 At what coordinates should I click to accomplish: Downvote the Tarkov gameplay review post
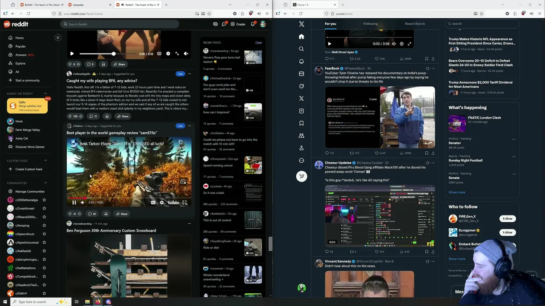pyautogui.click(x=79, y=214)
